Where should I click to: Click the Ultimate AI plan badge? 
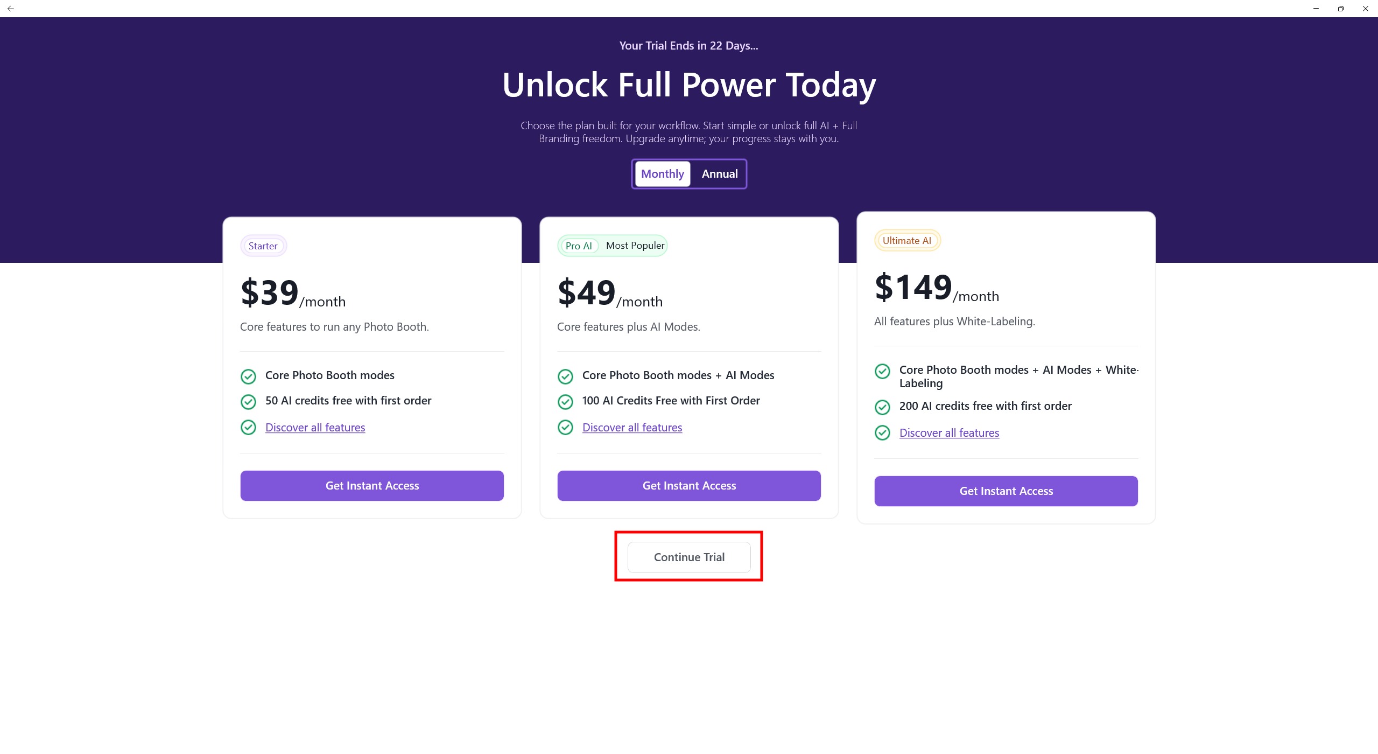coord(906,241)
